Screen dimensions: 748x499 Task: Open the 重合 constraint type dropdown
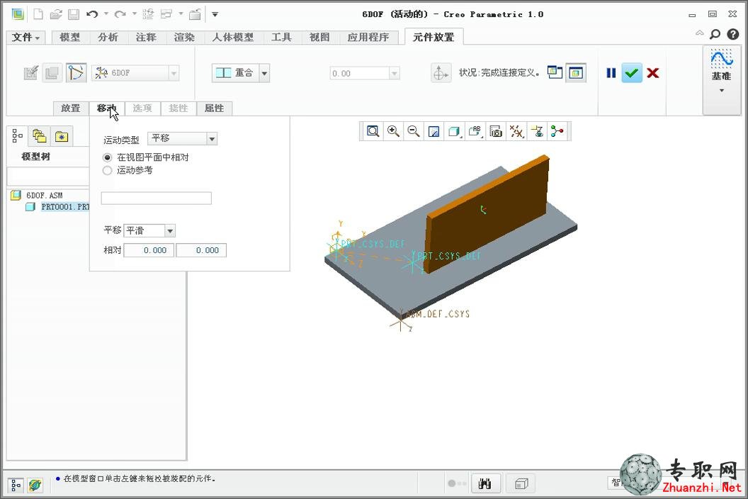click(x=264, y=73)
